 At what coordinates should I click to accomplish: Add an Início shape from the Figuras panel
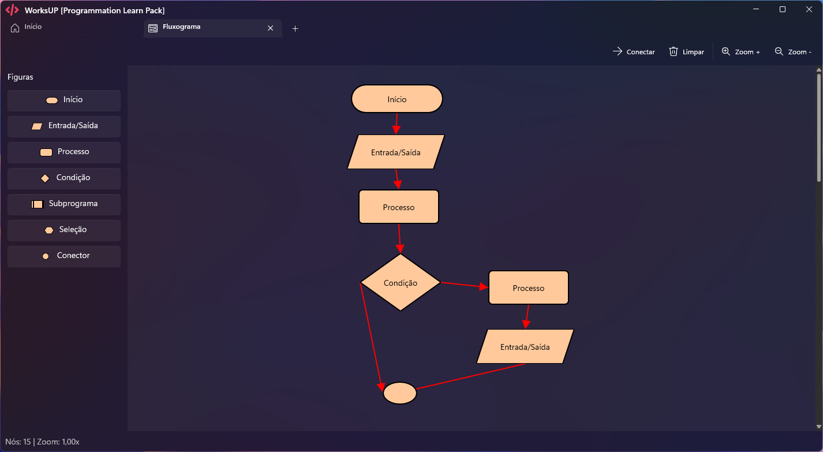(64, 100)
